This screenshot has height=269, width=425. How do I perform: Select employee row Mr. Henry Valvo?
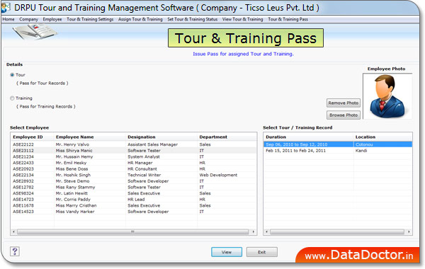[x=134, y=144]
